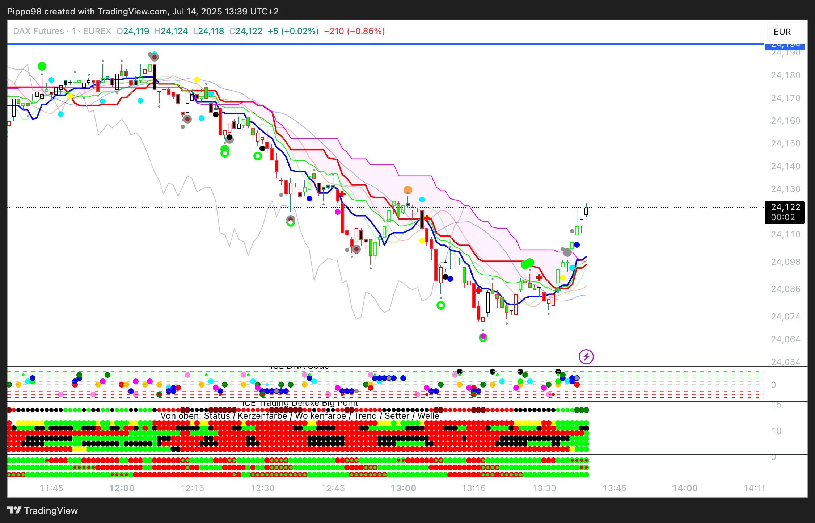Click the 13:00 time axis label
Viewport: 815px width, 523px height.
tap(403, 488)
